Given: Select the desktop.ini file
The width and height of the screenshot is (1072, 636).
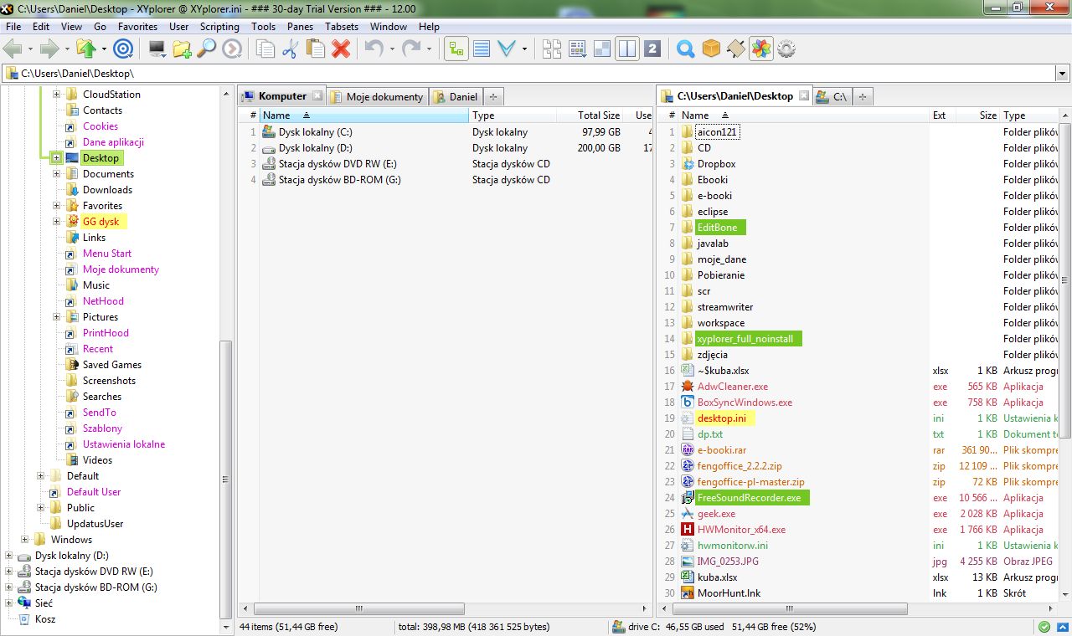Looking at the screenshot, I should [724, 418].
